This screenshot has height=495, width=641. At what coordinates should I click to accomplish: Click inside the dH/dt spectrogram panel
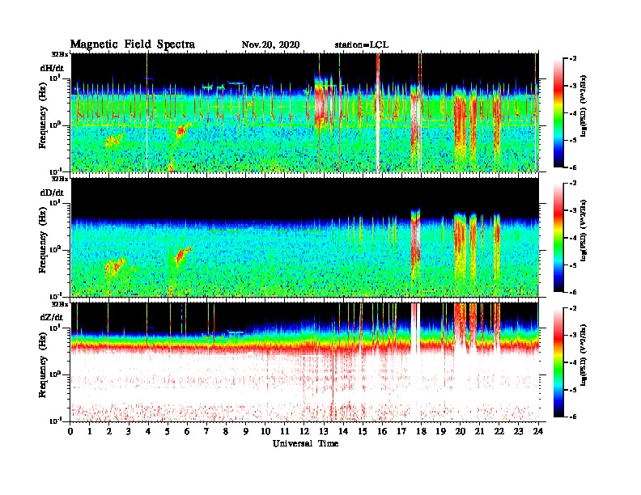(305, 112)
